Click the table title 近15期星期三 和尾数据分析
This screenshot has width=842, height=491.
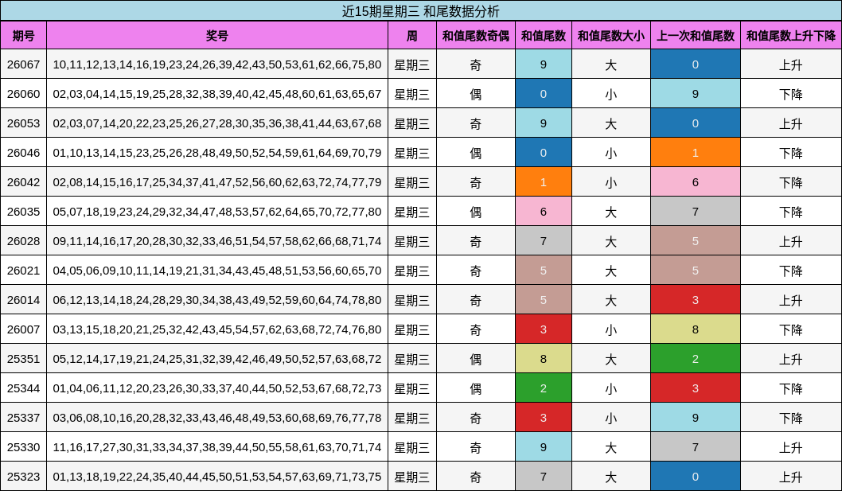click(421, 9)
